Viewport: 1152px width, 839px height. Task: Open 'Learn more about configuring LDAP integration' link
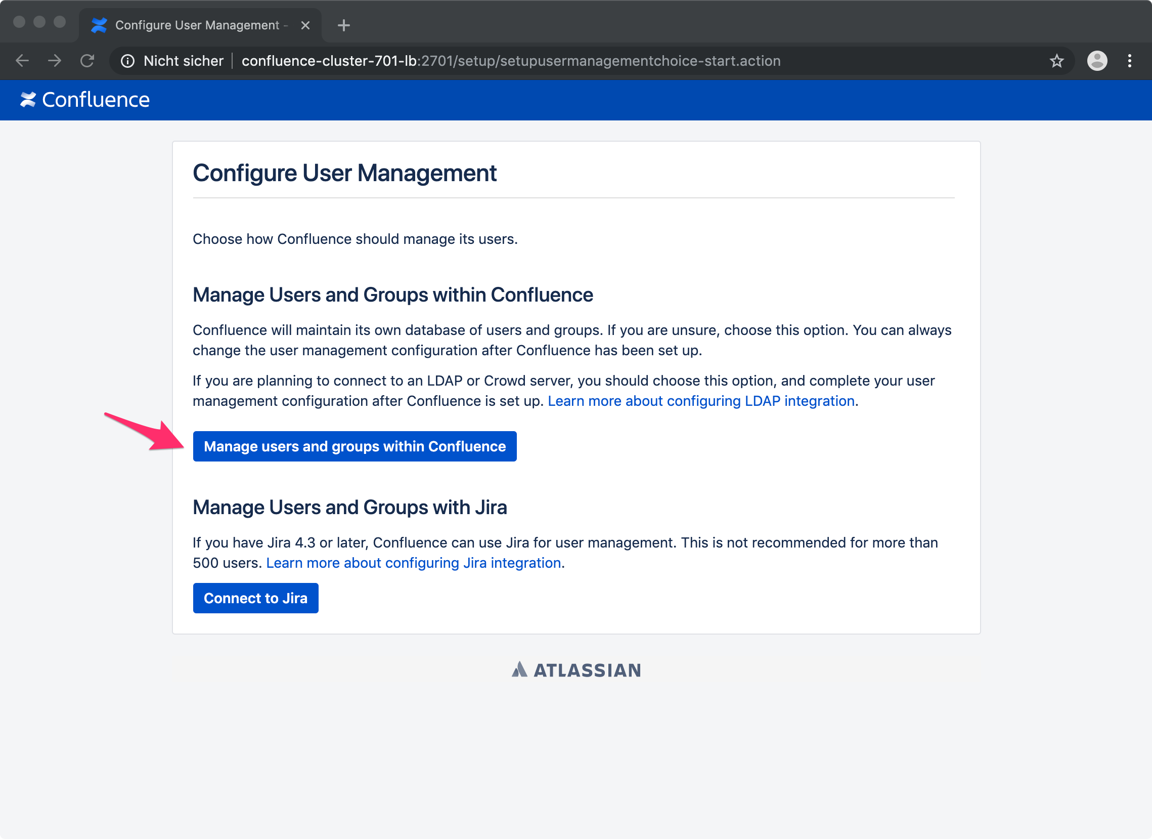701,401
